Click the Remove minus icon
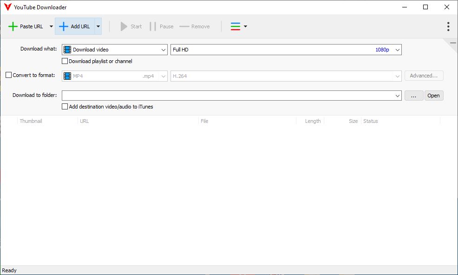 pyautogui.click(x=184, y=26)
